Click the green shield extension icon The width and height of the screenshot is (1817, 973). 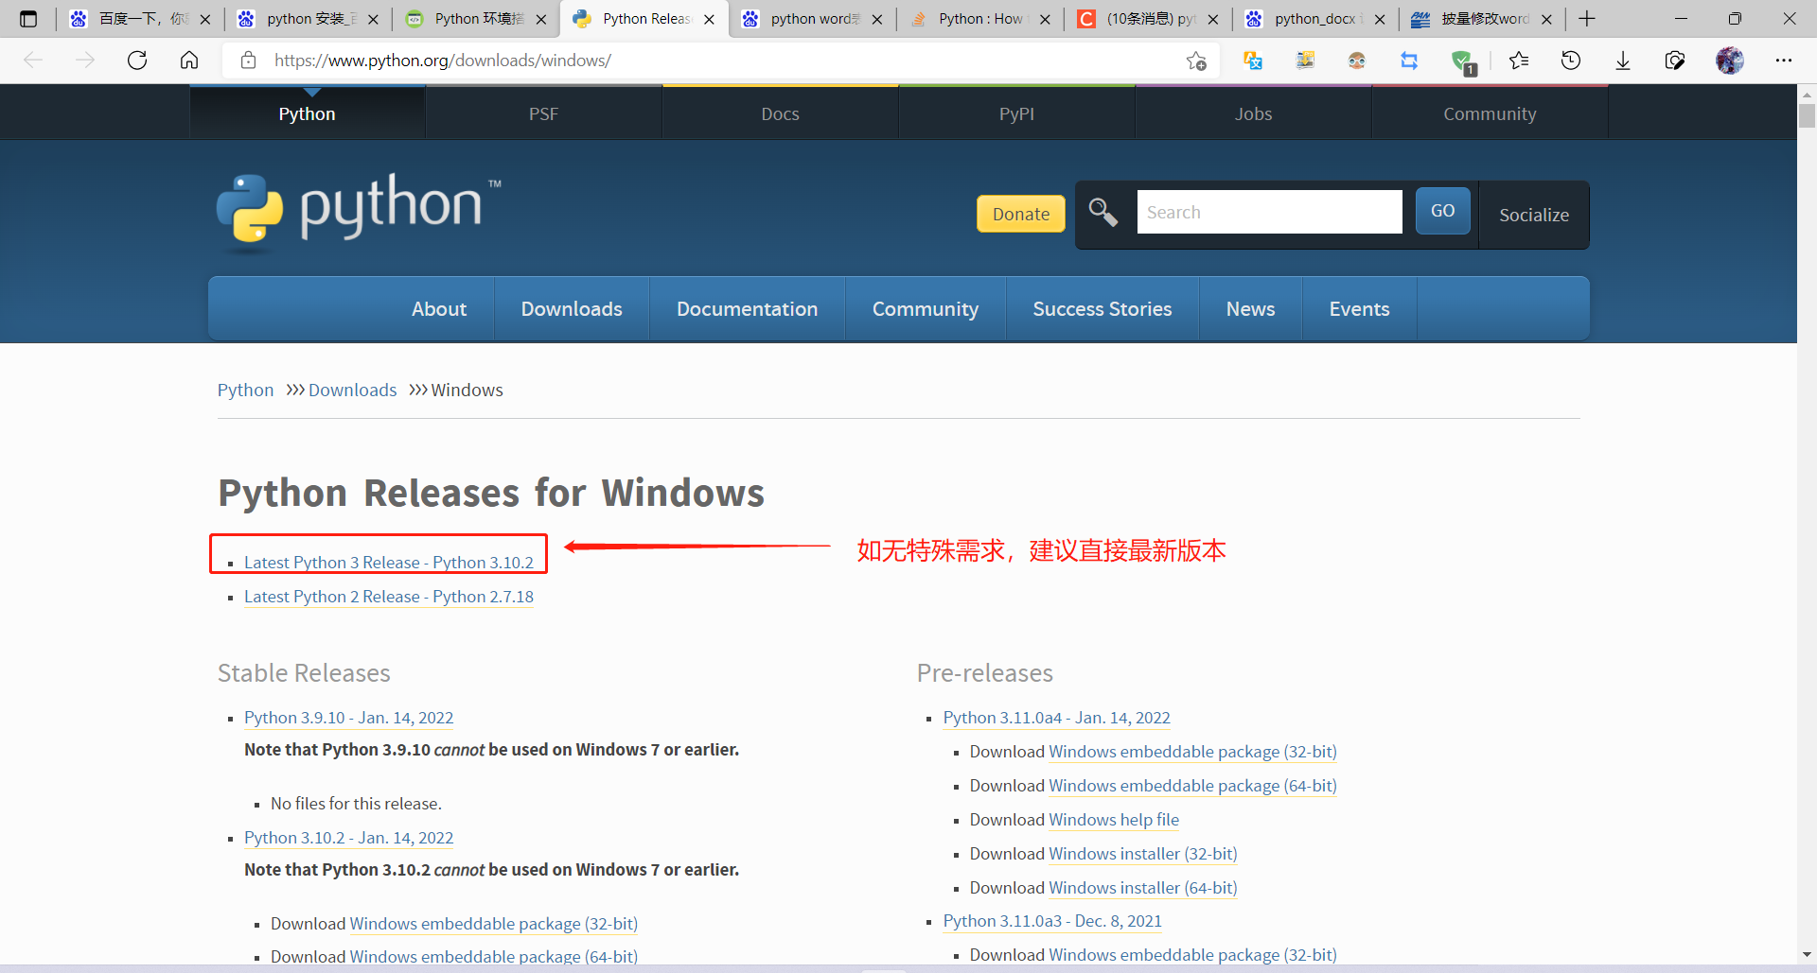(1462, 61)
